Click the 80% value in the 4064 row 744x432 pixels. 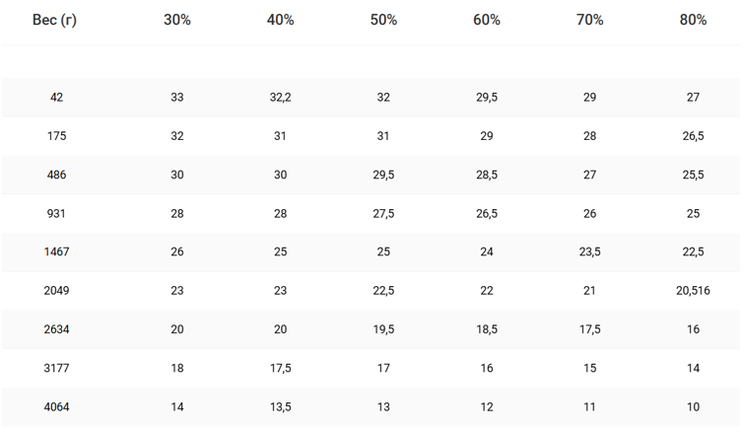(693, 406)
